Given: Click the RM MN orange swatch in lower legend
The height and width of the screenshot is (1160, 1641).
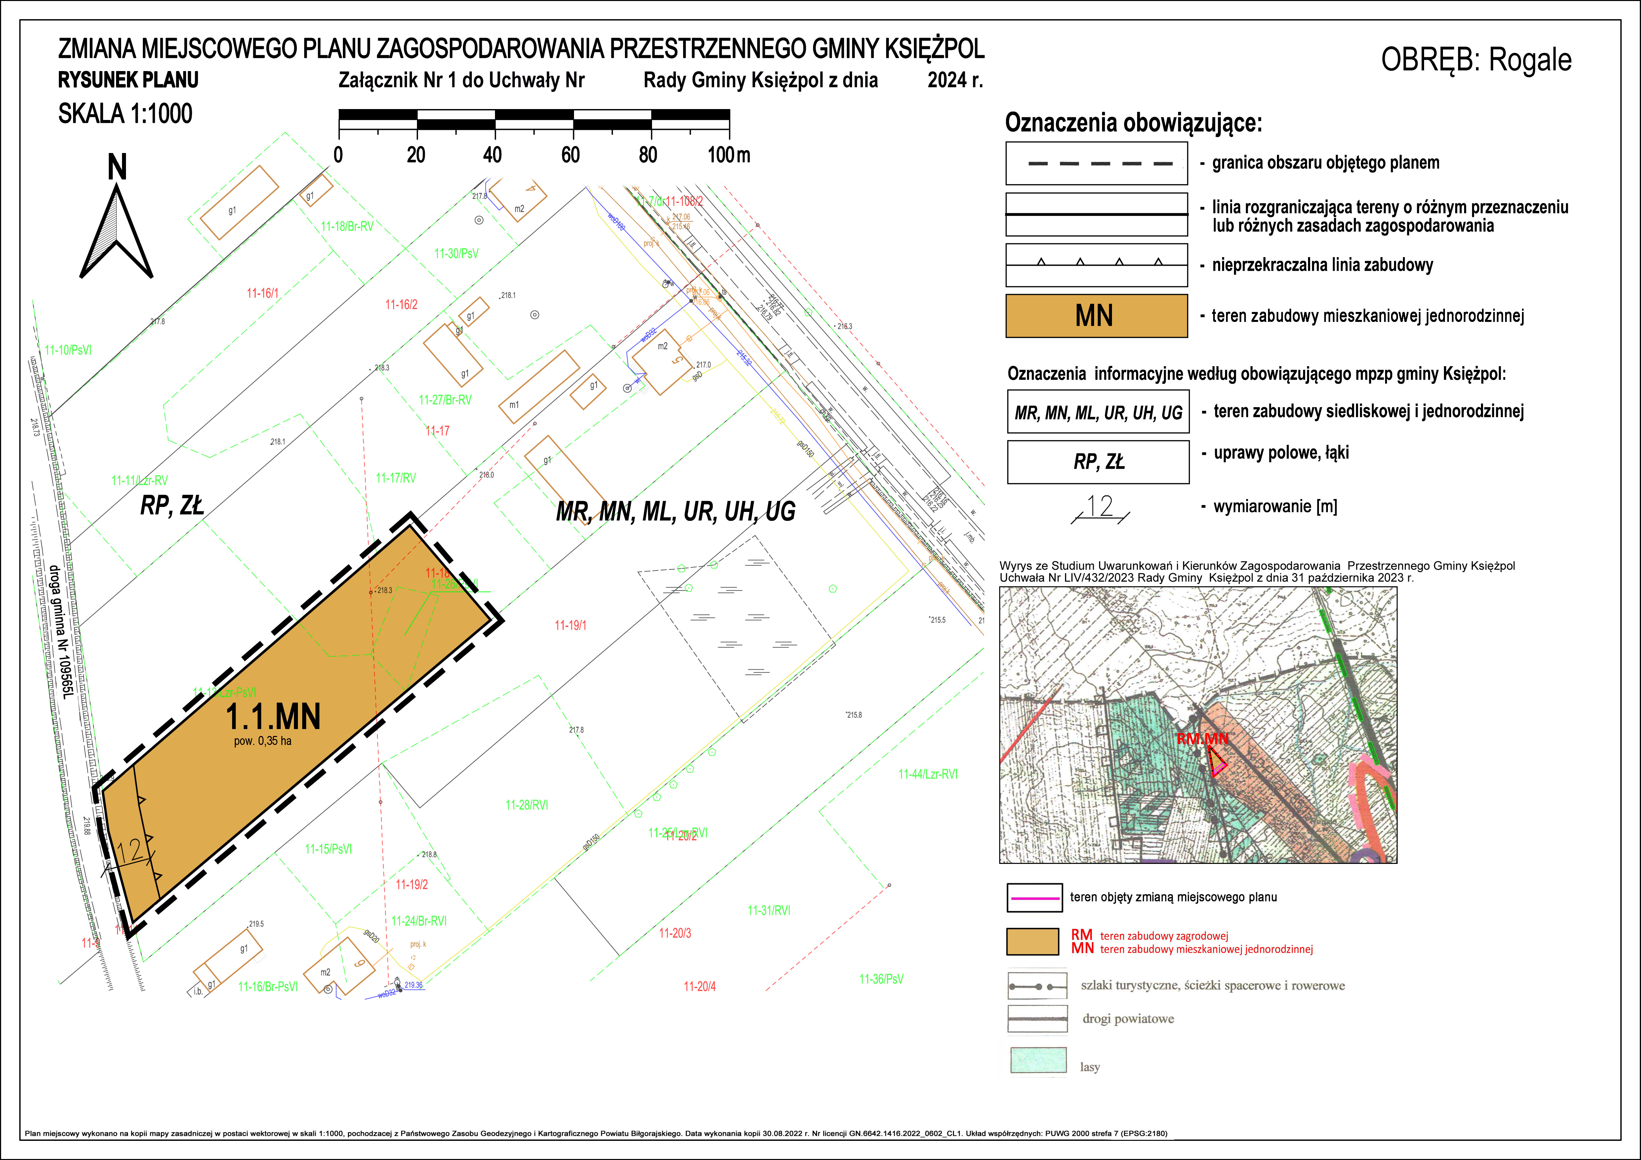Looking at the screenshot, I should (1032, 942).
